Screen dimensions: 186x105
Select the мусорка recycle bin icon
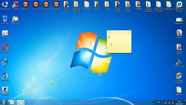pyautogui.click(x=5, y=20)
